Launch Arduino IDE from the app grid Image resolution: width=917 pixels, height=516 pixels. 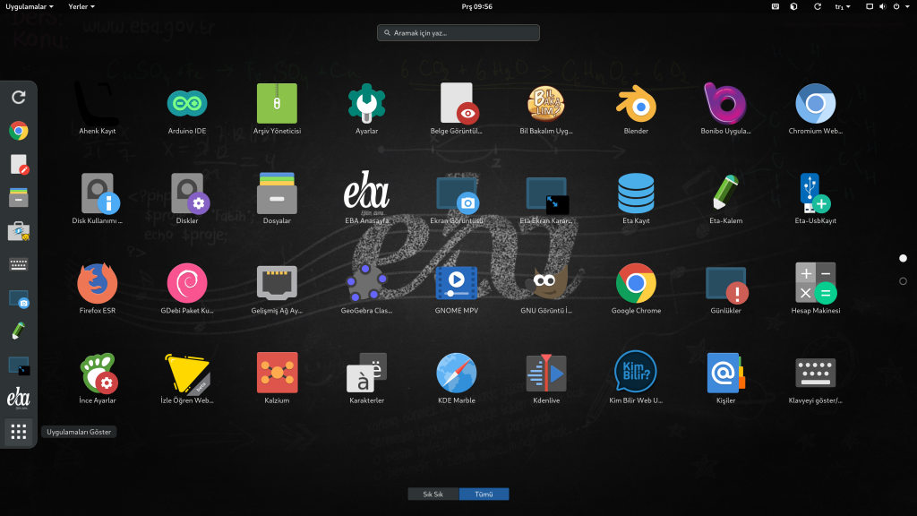pos(187,108)
